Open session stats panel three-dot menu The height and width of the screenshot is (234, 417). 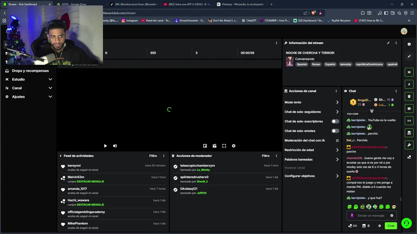click(276, 43)
